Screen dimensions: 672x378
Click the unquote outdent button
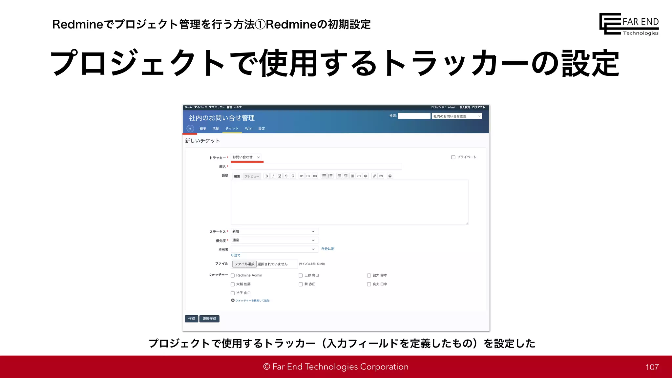click(346, 176)
